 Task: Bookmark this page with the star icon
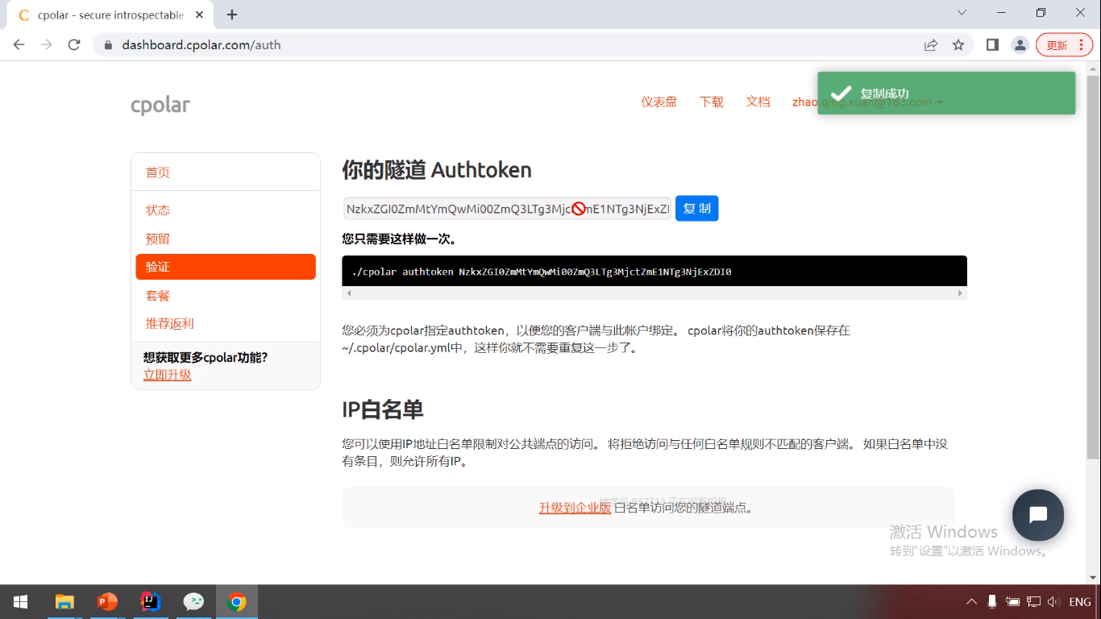pyautogui.click(x=958, y=45)
